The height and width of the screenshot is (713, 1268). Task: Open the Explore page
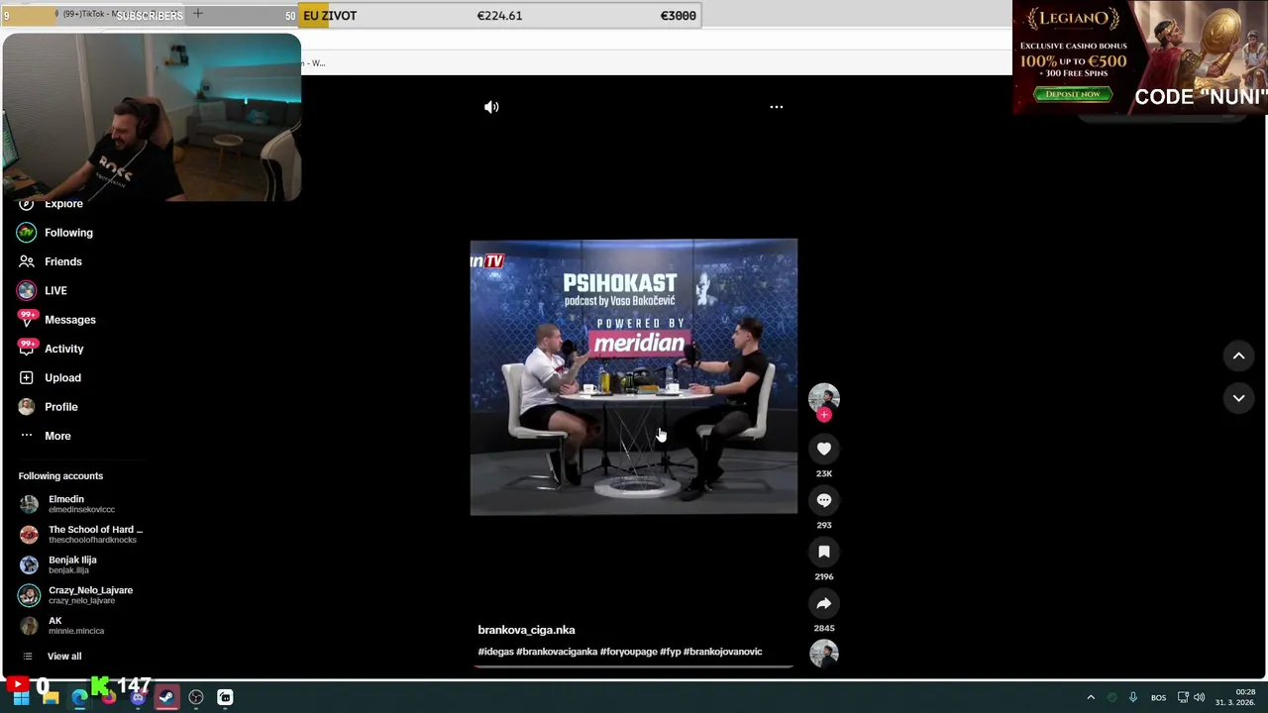pyautogui.click(x=63, y=204)
